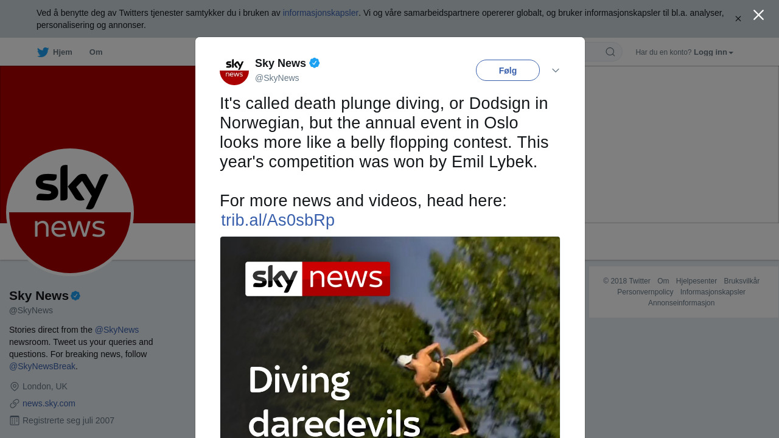This screenshot has height=438, width=779.
Task: Play the Diving daredevils video thumbnail
Action: [x=390, y=337]
